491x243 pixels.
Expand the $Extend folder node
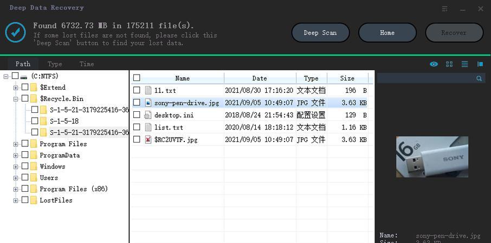16,88
